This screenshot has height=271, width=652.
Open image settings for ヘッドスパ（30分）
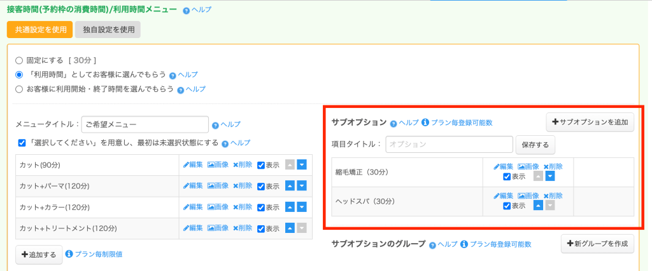click(528, 196)
